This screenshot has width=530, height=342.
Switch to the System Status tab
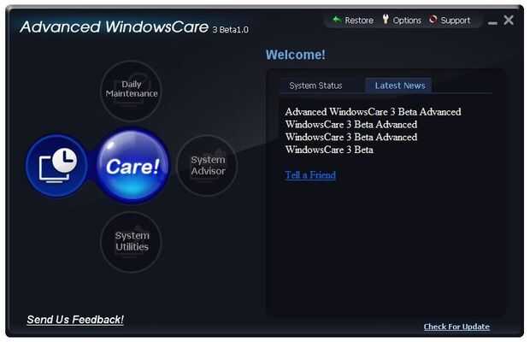(x=315, y=85)
